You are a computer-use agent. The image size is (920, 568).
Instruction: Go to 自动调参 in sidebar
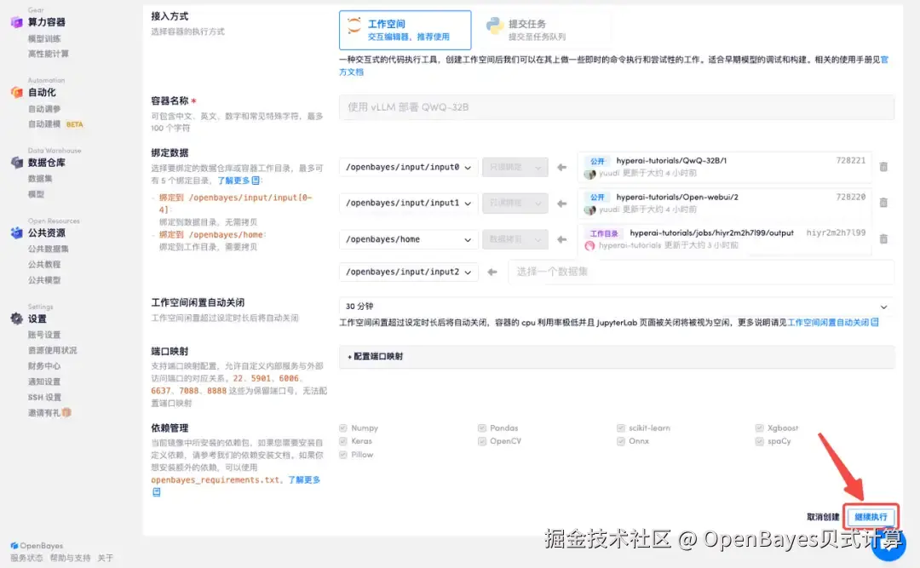coord(44,109)
